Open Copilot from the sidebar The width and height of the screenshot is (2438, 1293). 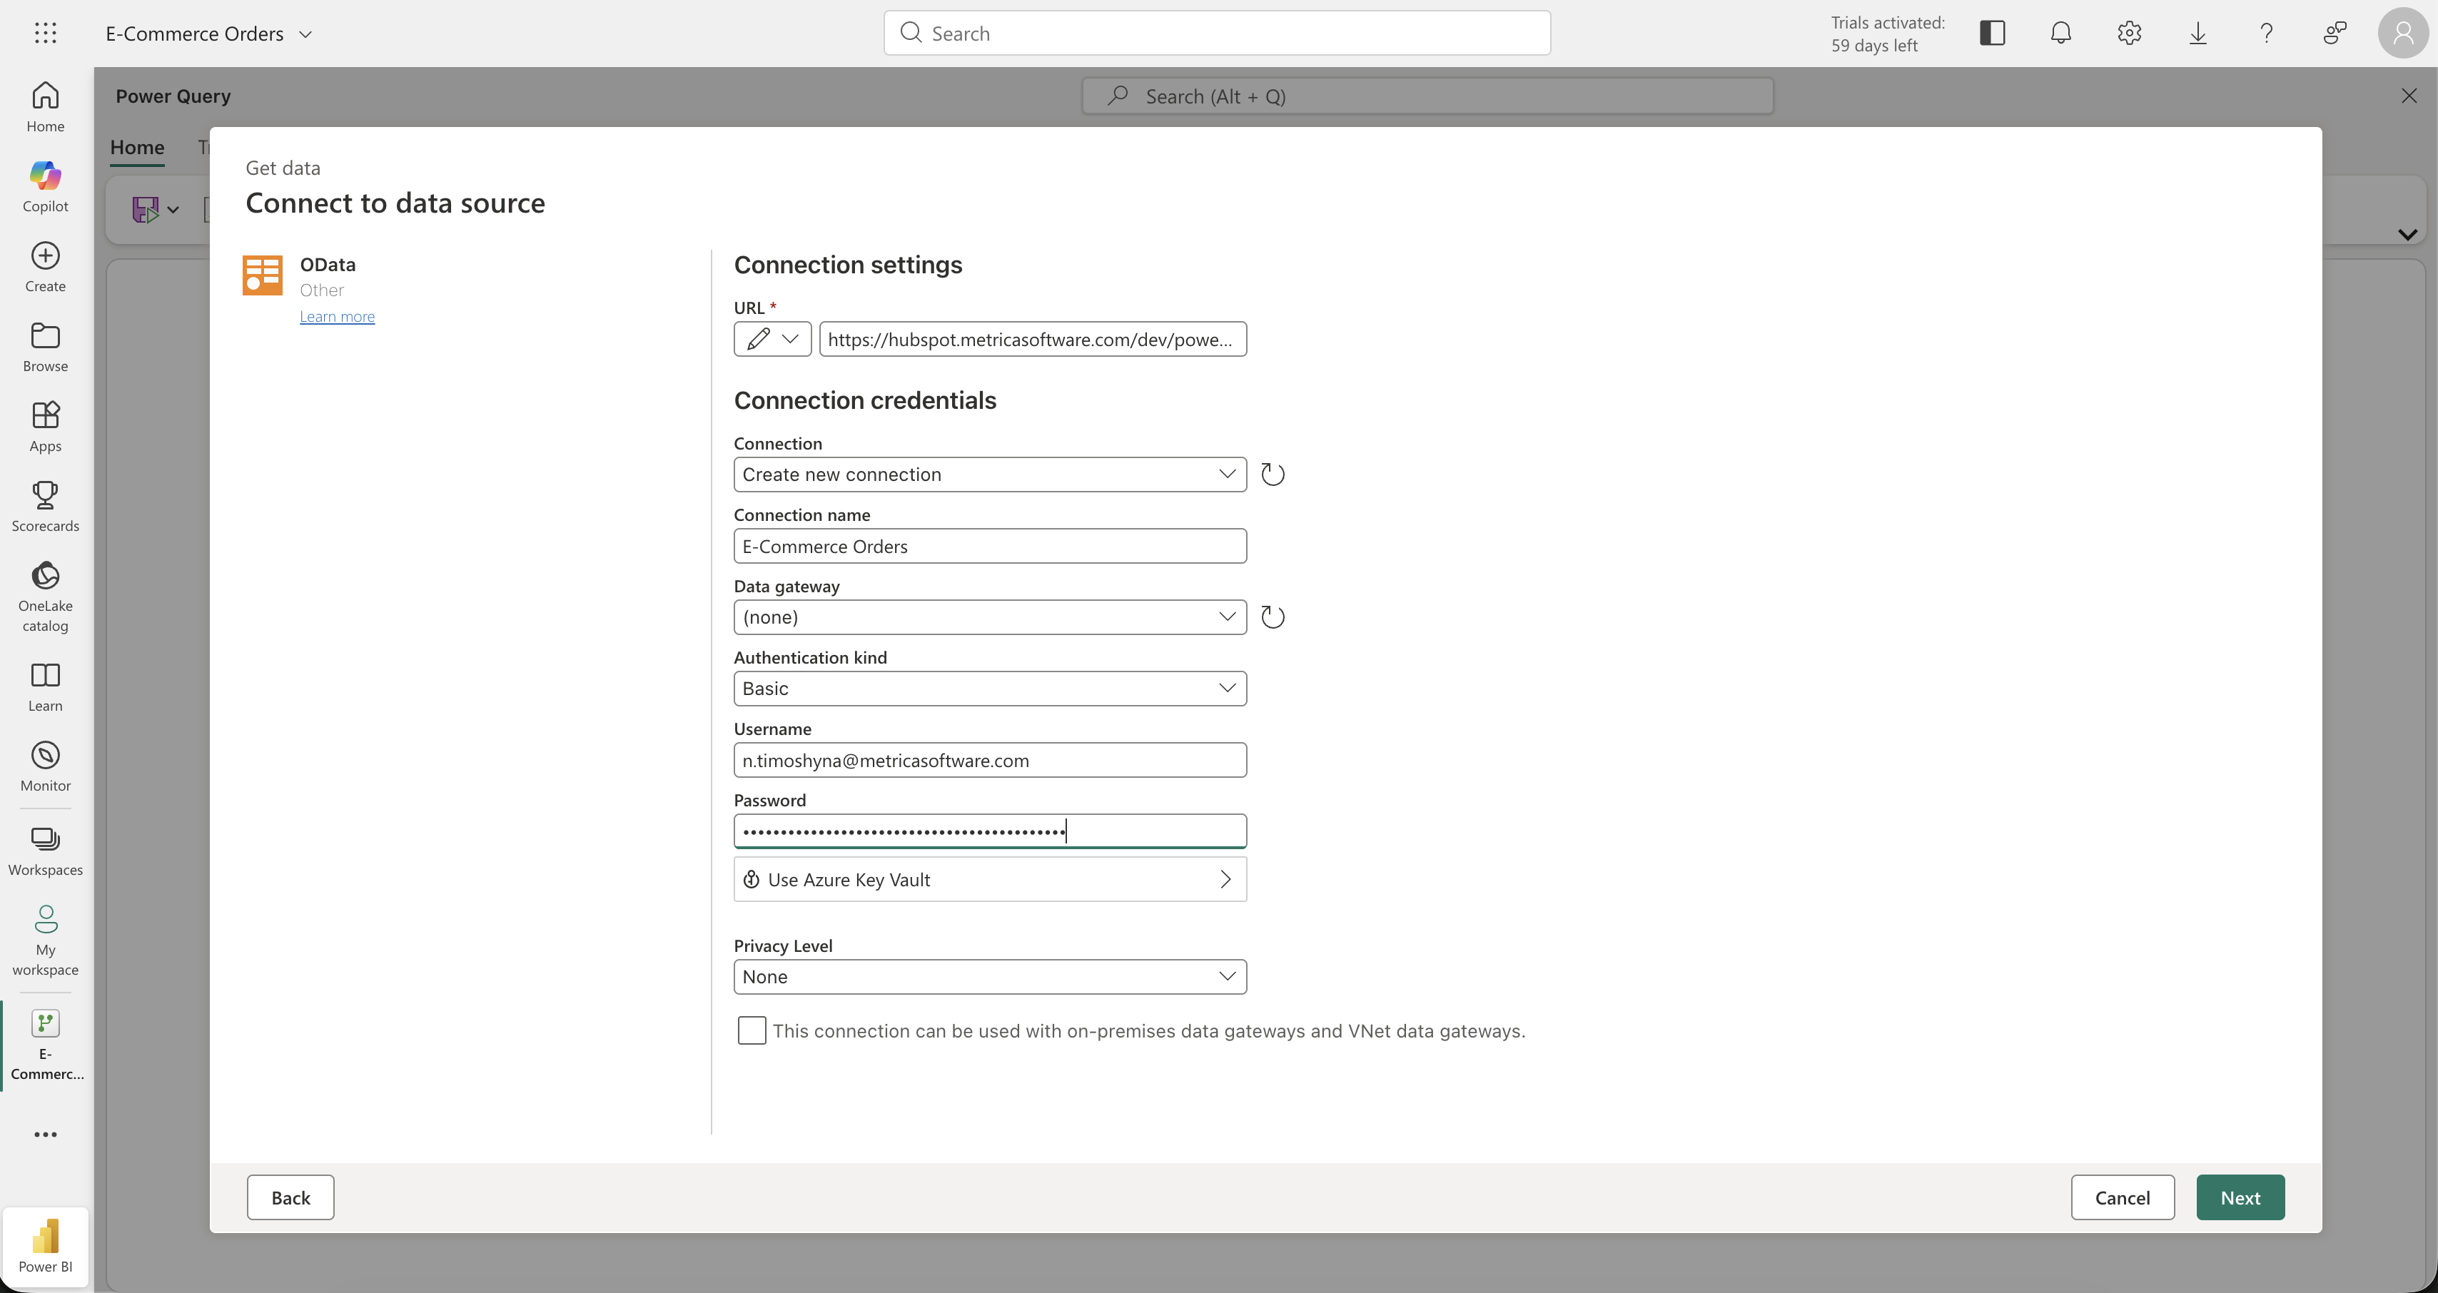coord(46,186)
